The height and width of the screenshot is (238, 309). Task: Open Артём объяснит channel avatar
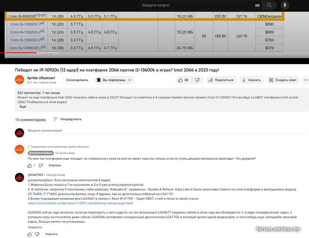click(20, 80)
